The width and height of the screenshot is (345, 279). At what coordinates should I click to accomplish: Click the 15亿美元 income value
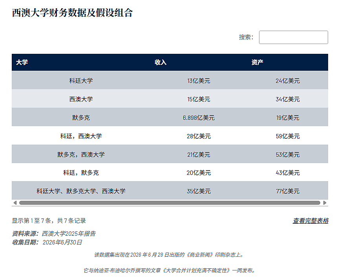[x=199, y=99]
